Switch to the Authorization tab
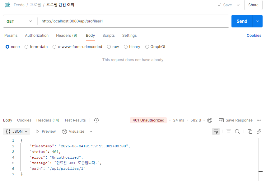266x181 pixels. pos(37,36)
